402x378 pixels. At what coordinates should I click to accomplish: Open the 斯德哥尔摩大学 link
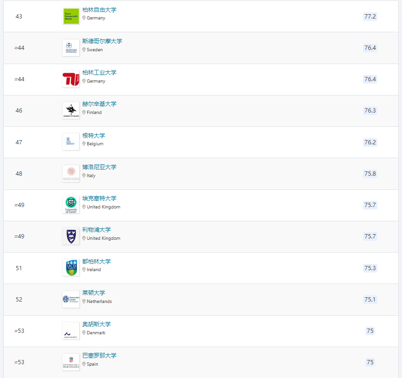[102, 41]
